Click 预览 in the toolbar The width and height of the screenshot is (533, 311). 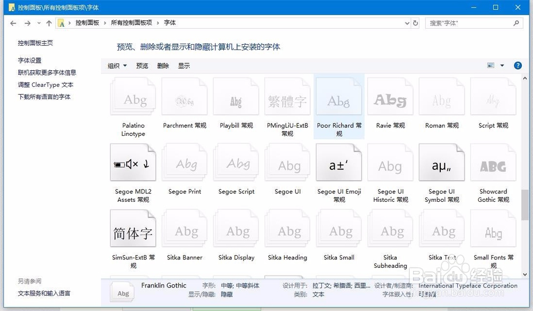(142, 66)
